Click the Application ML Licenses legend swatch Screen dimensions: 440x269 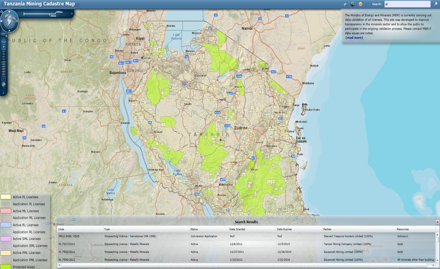tap(6, 218)
